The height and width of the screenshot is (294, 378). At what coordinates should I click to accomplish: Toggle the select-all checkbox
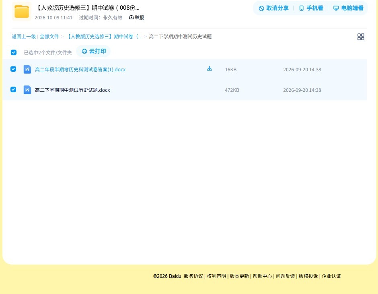click(14, 52)
